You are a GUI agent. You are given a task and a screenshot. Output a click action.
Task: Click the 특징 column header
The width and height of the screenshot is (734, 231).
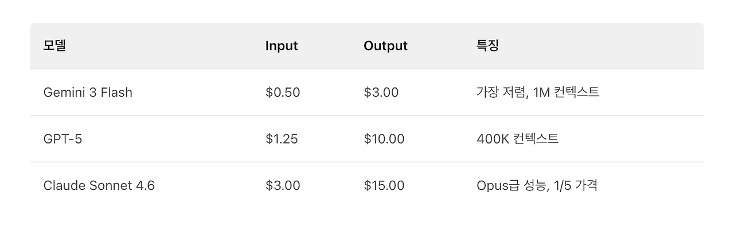coord(487,46)
